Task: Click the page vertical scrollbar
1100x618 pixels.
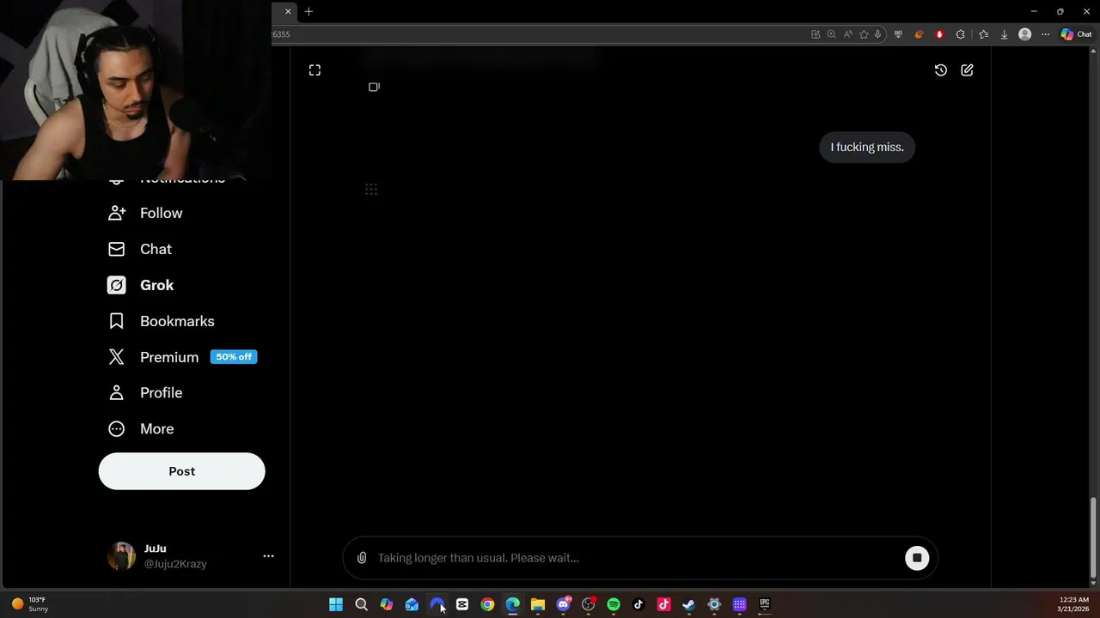Action: pos(1094,536)
